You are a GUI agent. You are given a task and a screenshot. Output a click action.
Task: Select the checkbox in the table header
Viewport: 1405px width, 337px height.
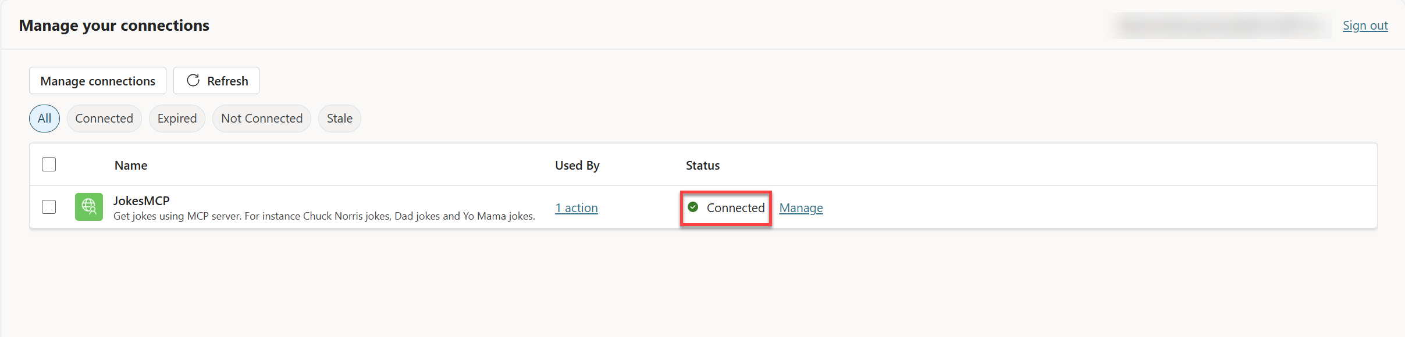(49, 164)
